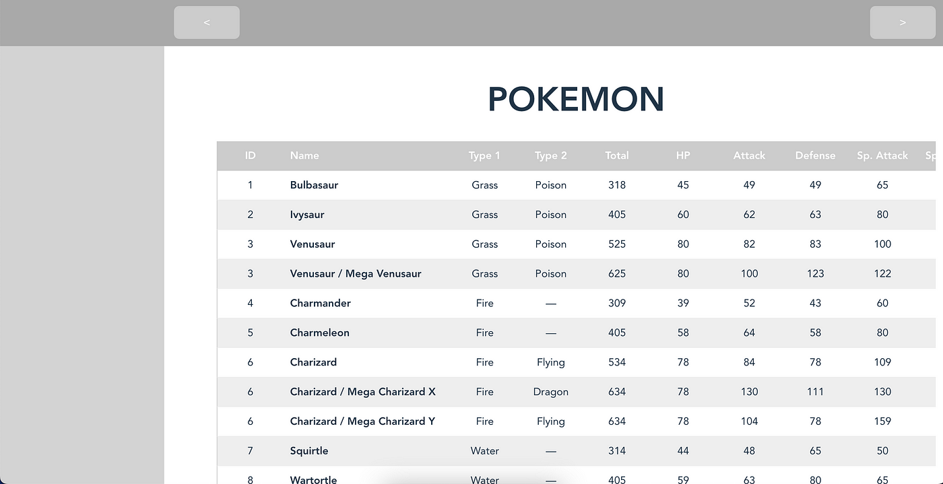Image resolution: width=943 pixels, height=484 pixels.
Task: Click ID 7 in Squirtle row
Action: (x=251, y=451)
